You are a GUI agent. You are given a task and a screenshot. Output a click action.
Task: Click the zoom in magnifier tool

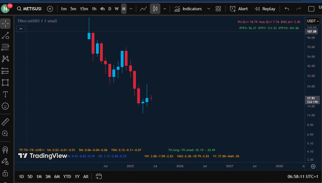5,133
